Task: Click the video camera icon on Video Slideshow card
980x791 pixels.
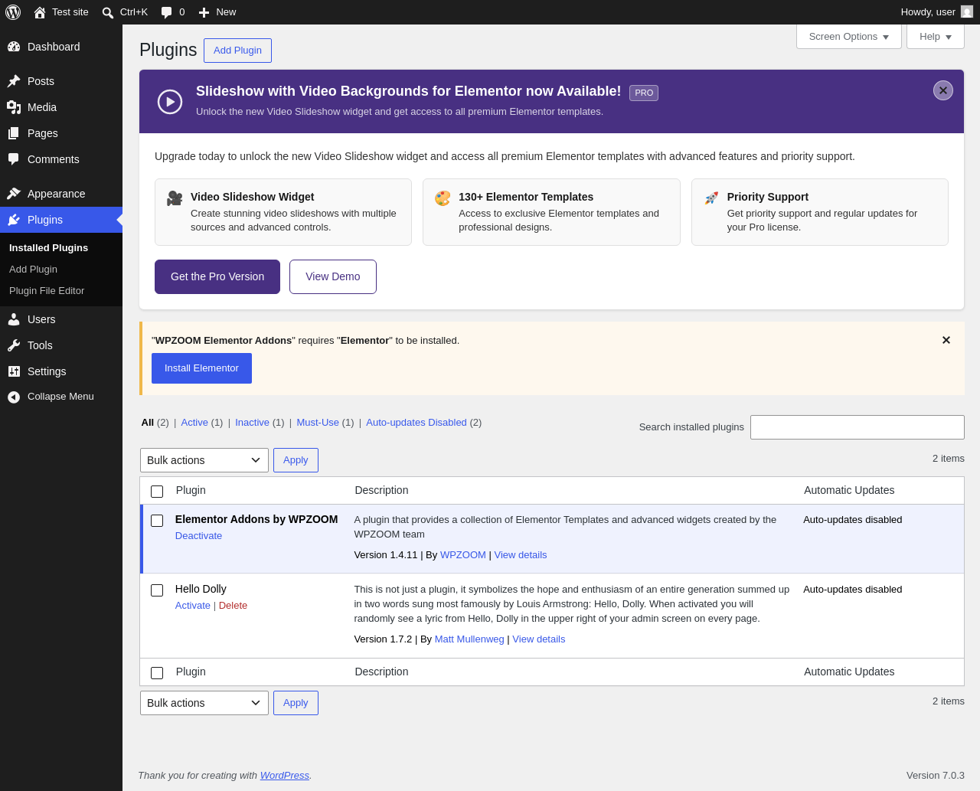Action: pos(175,198)
